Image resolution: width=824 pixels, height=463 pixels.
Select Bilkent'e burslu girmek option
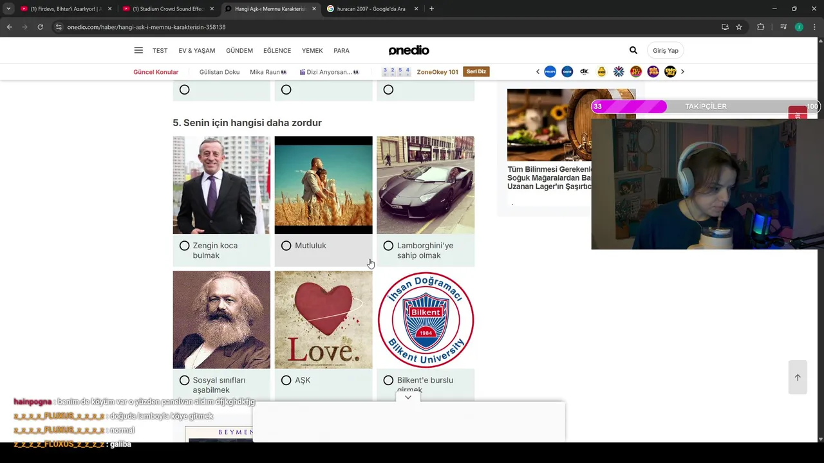tap(388, 381)
